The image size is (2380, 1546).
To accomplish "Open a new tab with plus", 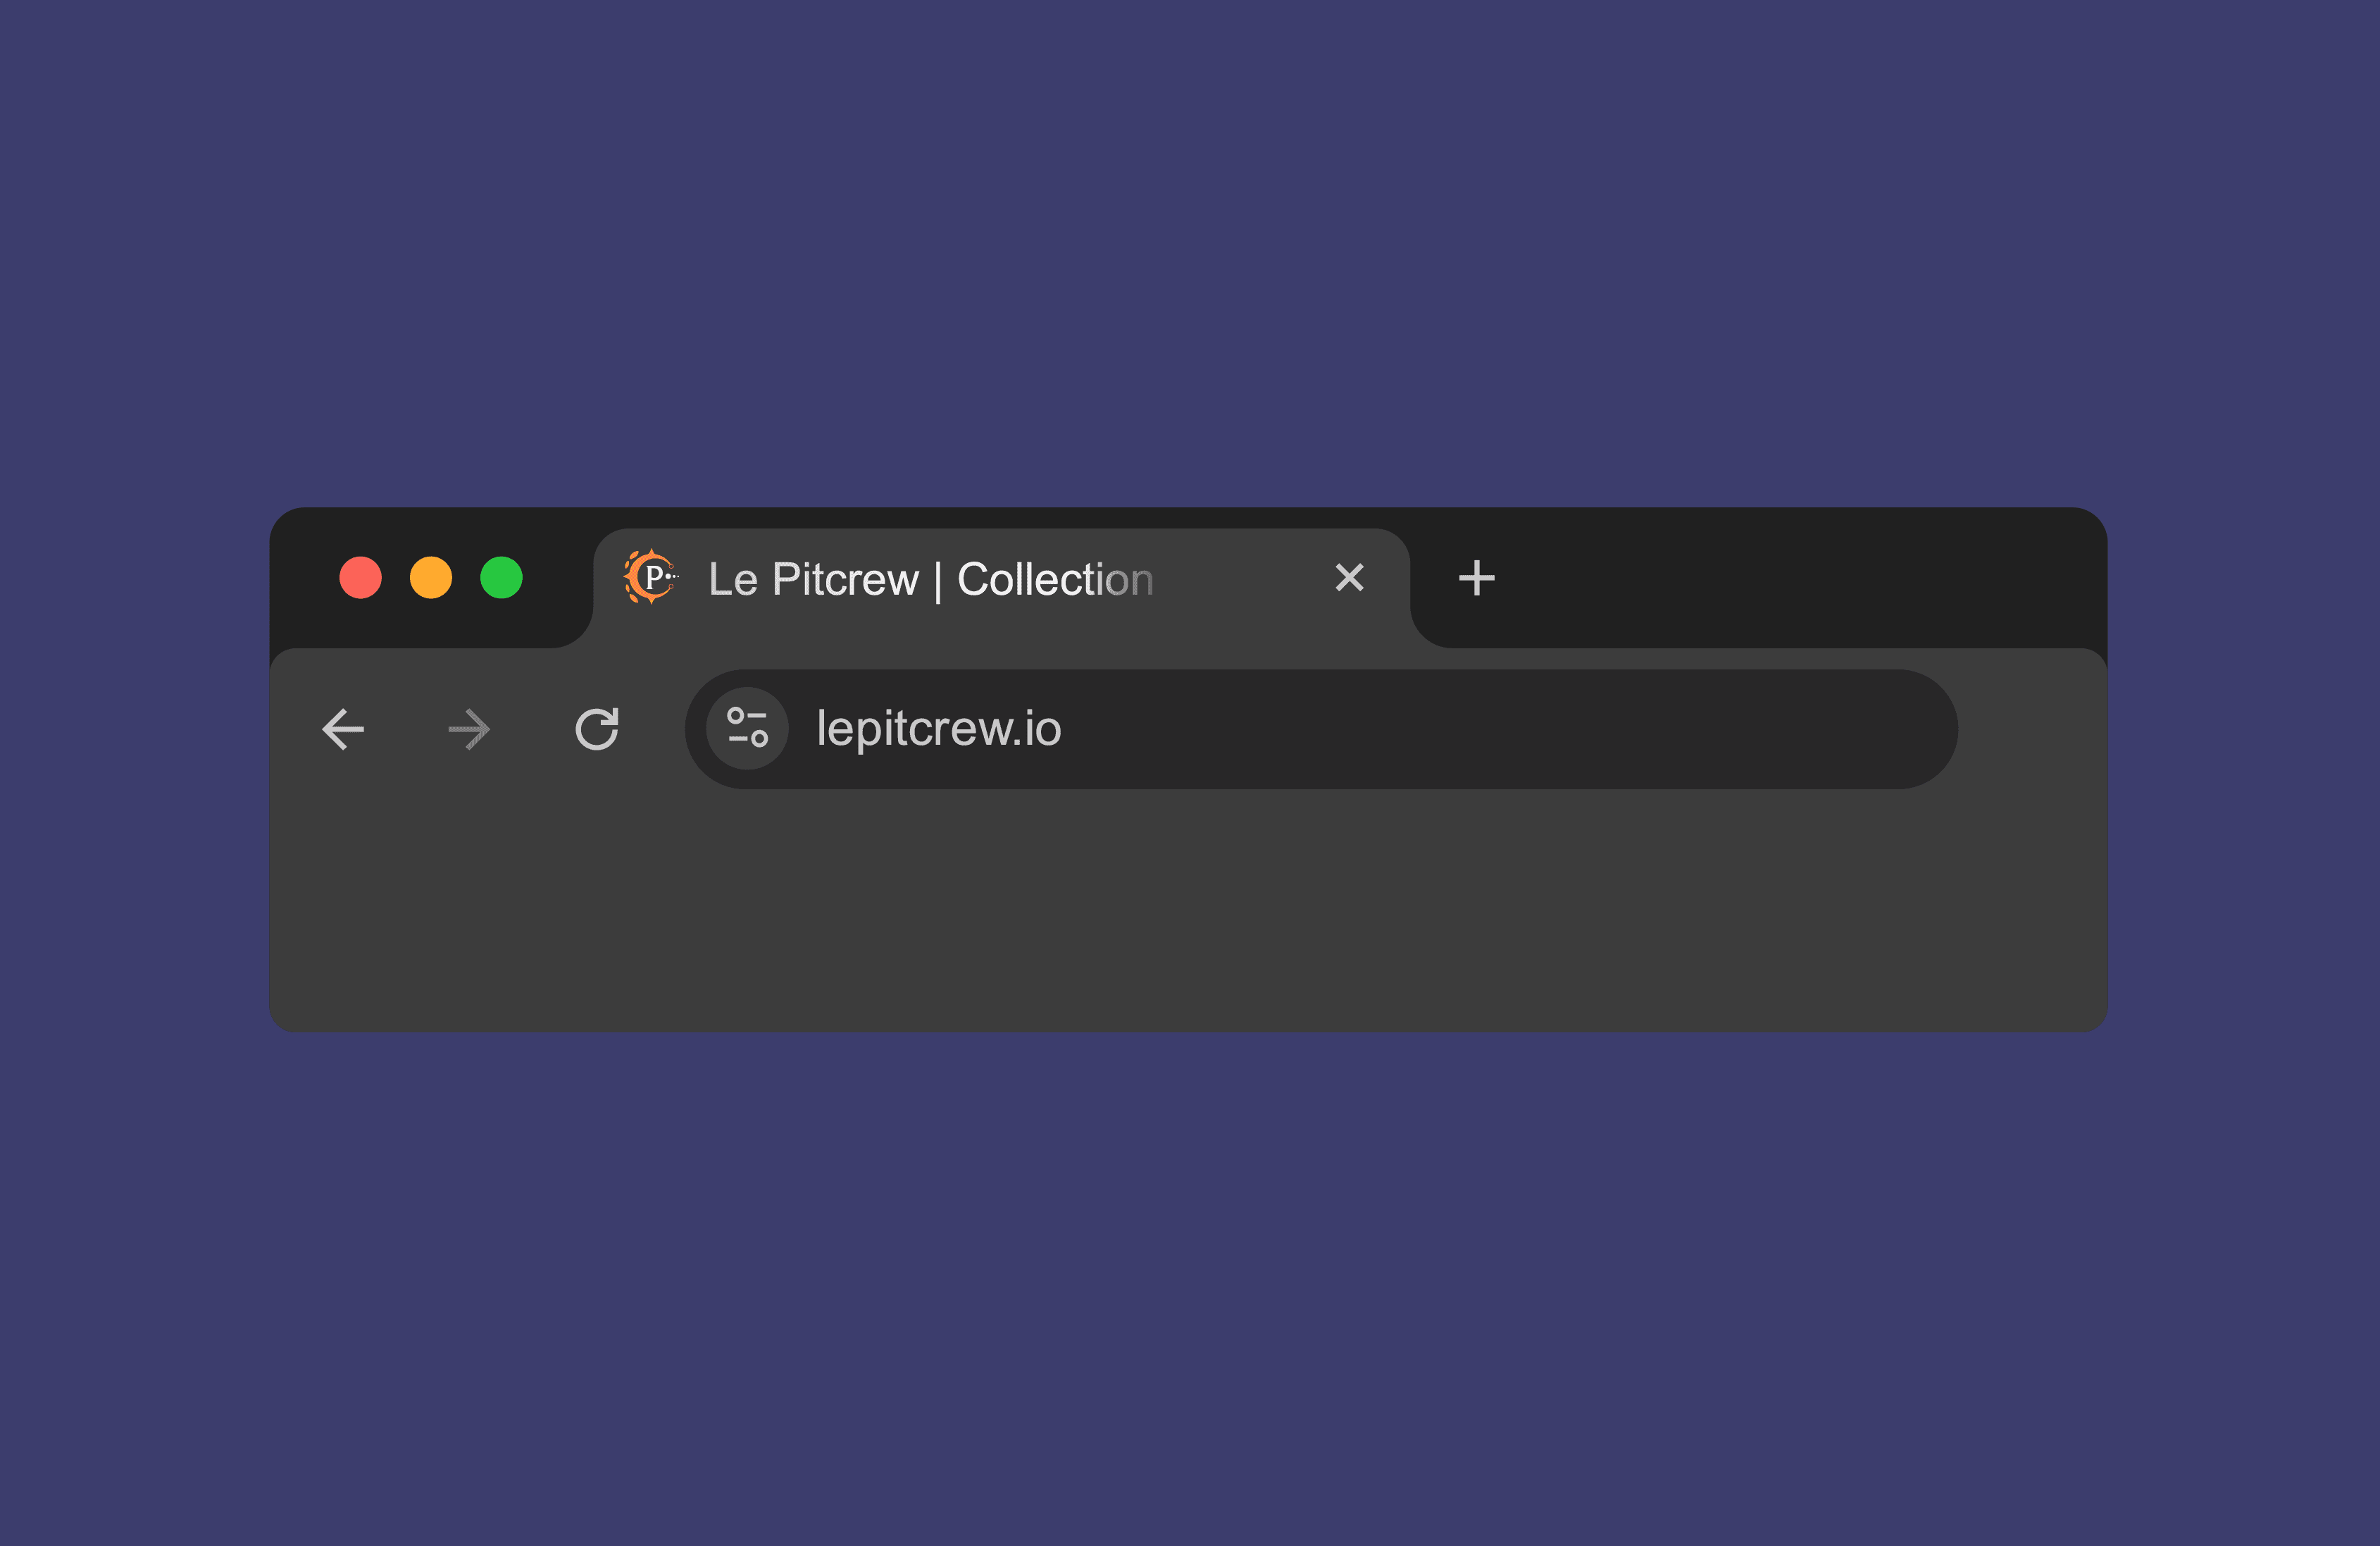I will (x=1476, y=579).
